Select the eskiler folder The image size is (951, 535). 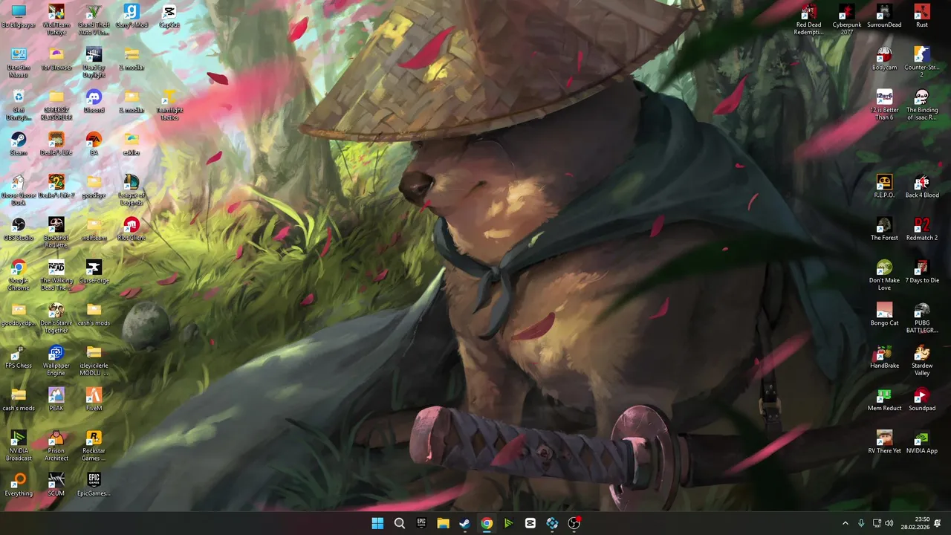point(132,144)
